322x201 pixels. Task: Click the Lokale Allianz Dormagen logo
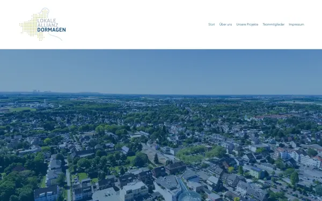coord(42,25)
